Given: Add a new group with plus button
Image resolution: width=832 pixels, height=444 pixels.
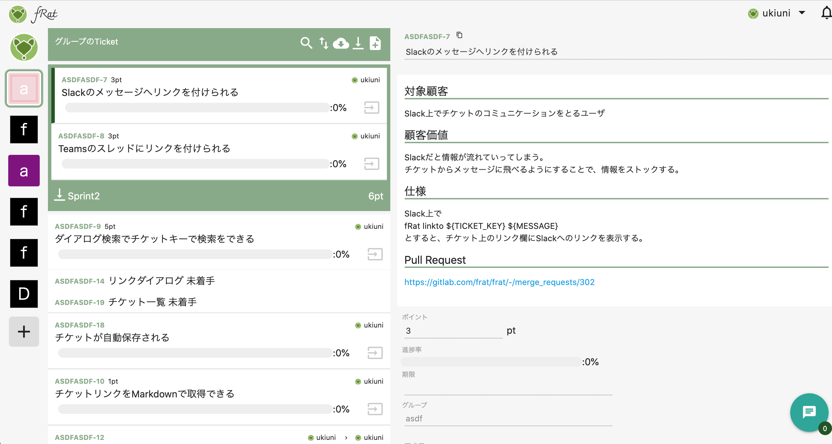Looking at the screenshot, I should 24,331.
